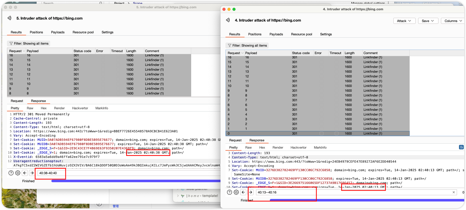Show the Response tab in attack 5
This screenshot has width=466, height=210.
coord(39,101)
